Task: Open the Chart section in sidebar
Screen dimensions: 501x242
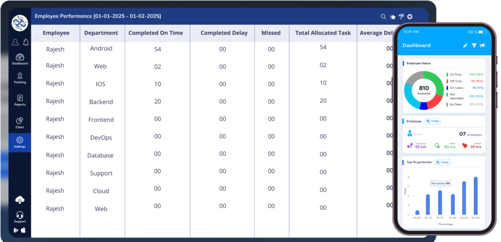Action: coord(20,123)
